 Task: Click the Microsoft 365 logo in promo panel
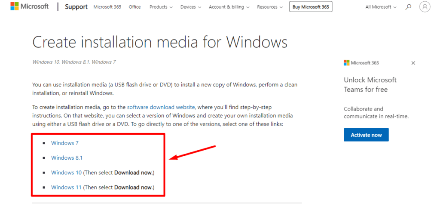pyautogui.click(x=361, y=63)
